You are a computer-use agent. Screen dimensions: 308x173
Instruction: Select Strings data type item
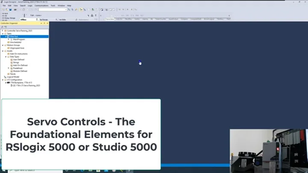(16, 63)
